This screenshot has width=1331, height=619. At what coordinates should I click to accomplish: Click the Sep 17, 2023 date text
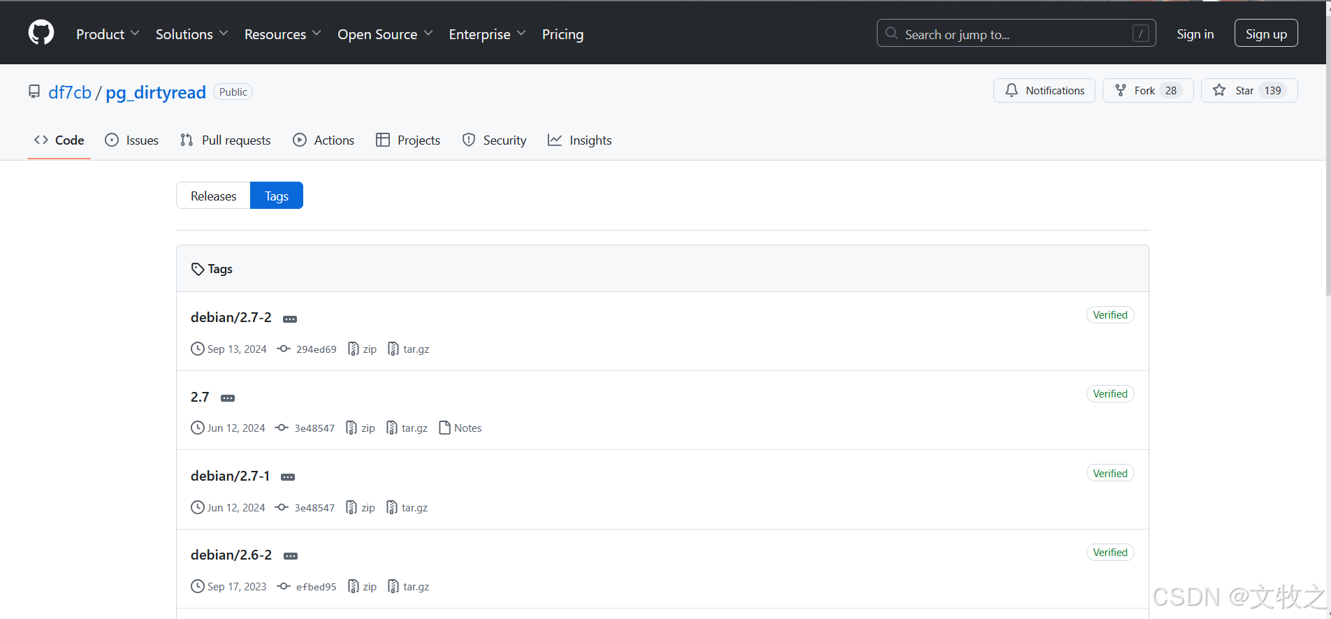click(x=237, y=587)
